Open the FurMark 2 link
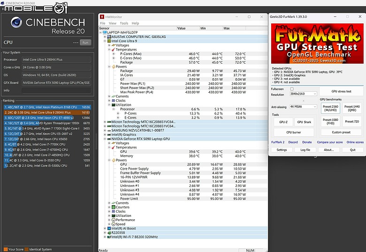Image resolution: width=366 pixels, height=252 pixels. click(278, 142)
